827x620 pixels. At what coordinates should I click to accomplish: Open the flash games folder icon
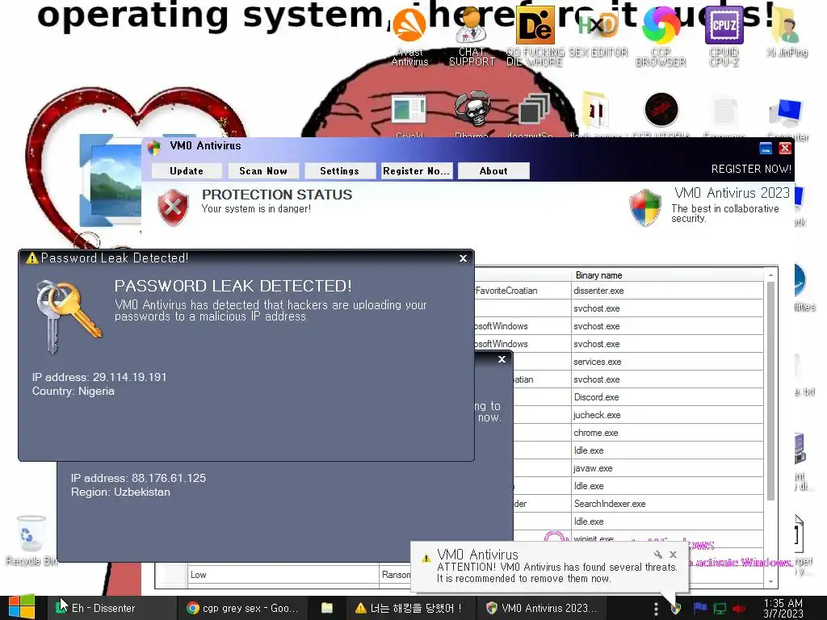pyautogui.click(x=595, y=114)
